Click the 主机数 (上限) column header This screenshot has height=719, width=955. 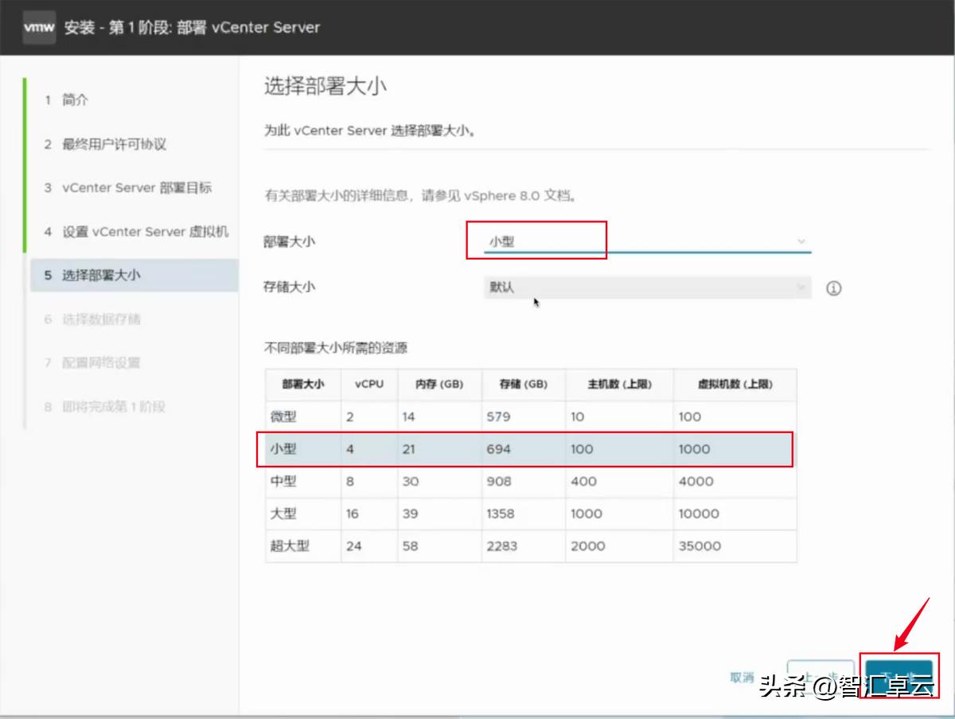619,384
